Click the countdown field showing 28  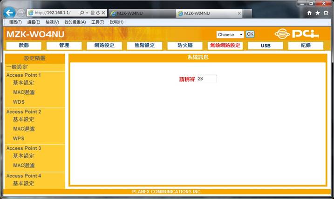(x=207, y=79)
